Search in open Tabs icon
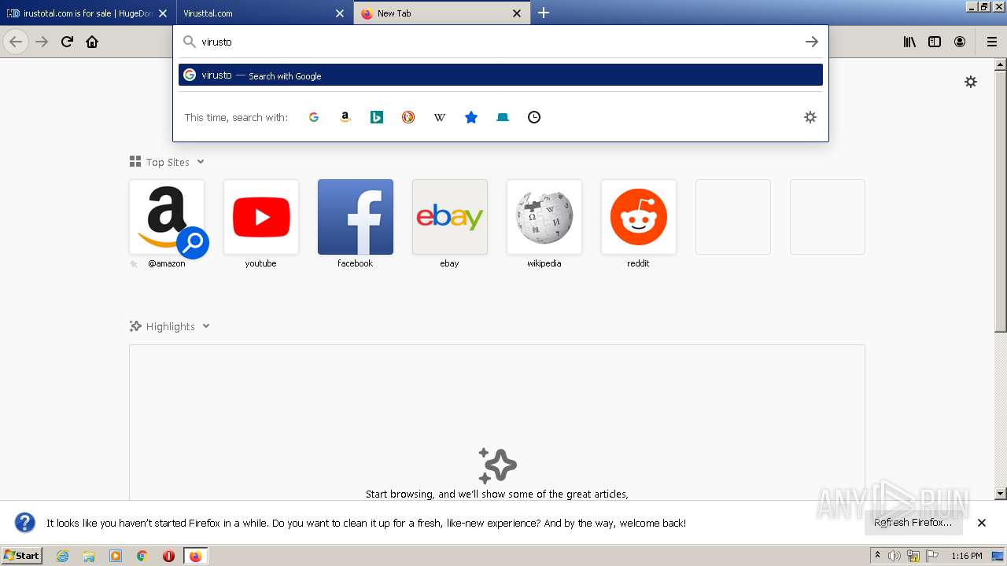The width and height of the screenshot is (1007, 566). (503, 117)
